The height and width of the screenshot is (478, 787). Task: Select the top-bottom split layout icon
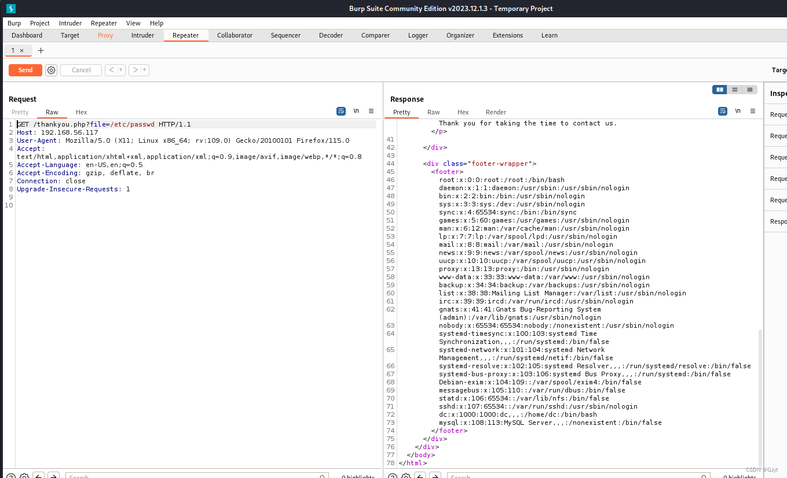pos(735,90)
